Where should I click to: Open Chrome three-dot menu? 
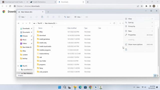coord(158,6)
